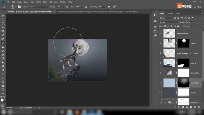
Task: Select the Rectangle shape tool
Action: (3, 82)
